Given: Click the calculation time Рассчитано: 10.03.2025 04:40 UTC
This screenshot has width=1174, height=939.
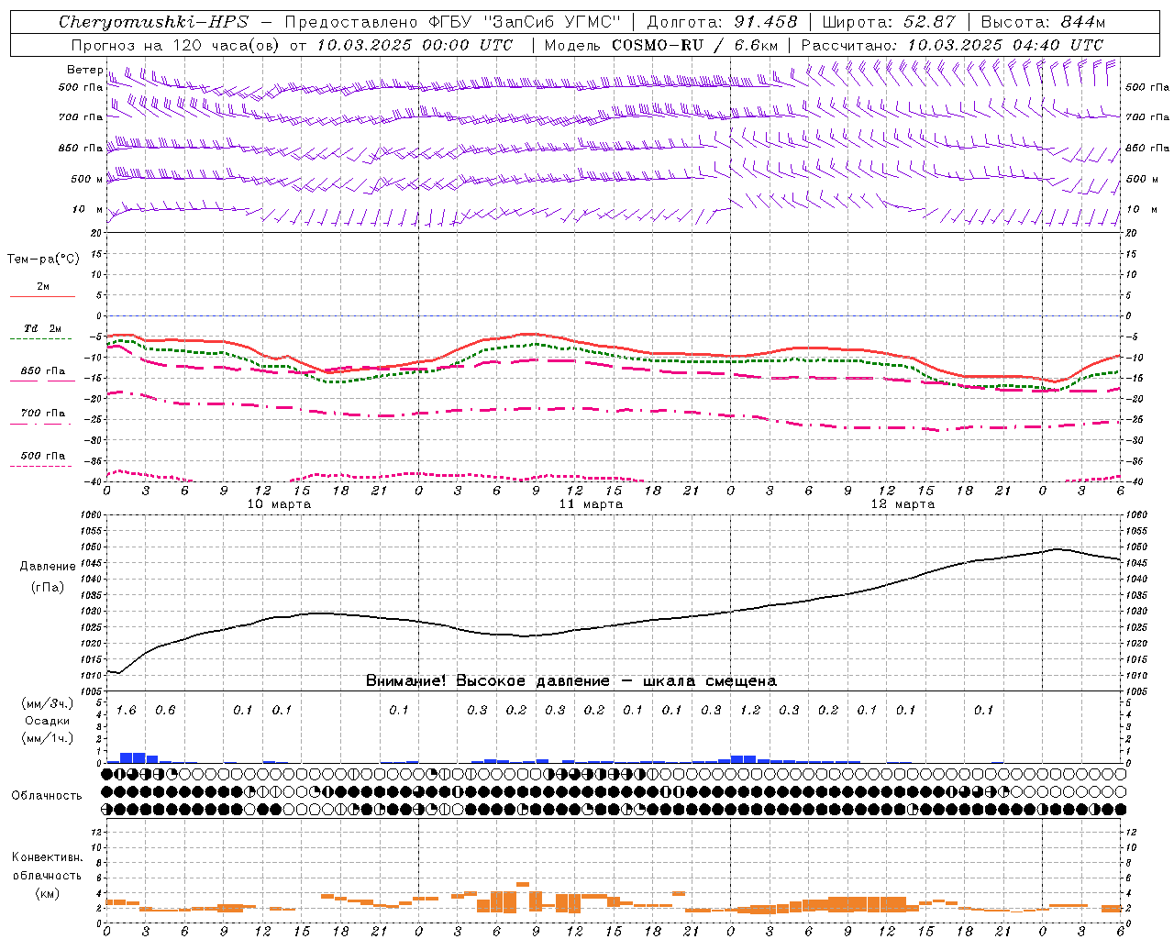Looking at the screenshot, I should pyautogui.click(x=952, y=45).
